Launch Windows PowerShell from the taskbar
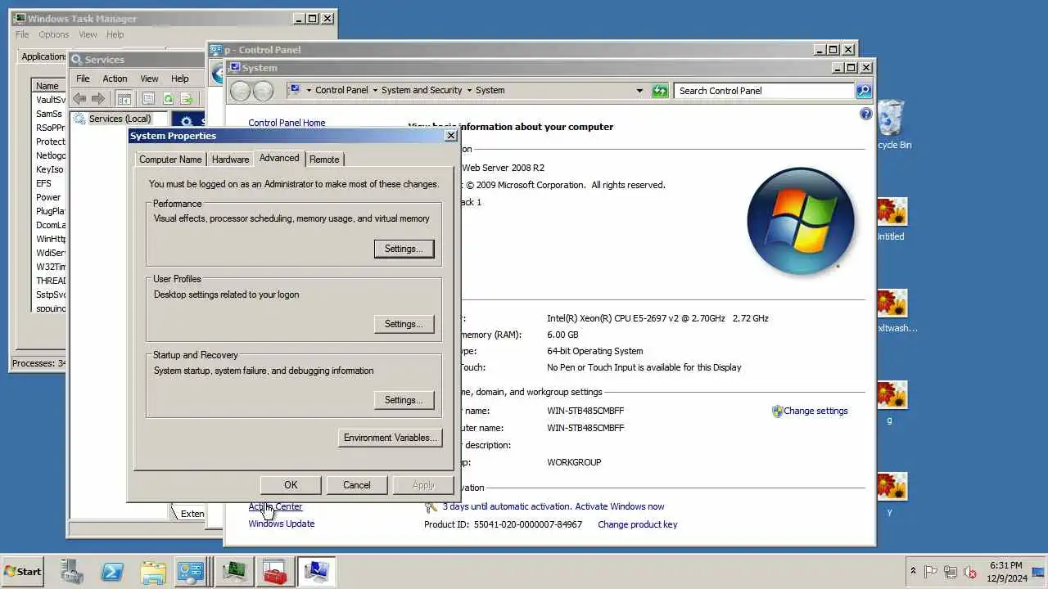This screenshot has width=1048, height=589. (x=112, y=572)
